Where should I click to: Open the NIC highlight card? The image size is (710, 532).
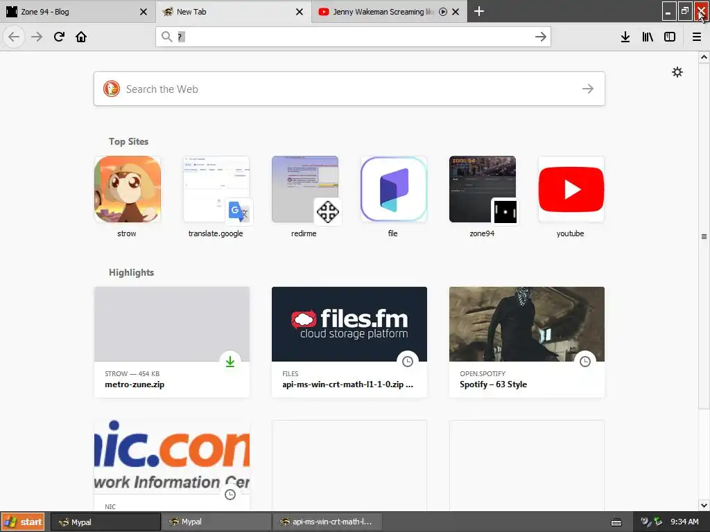point(172,466)
